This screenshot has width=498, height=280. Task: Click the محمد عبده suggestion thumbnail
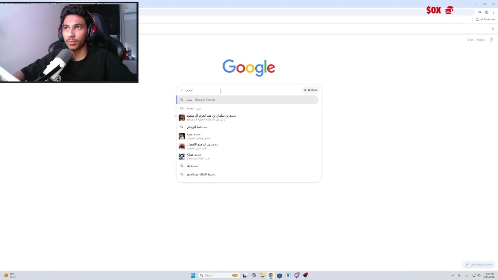182,136
